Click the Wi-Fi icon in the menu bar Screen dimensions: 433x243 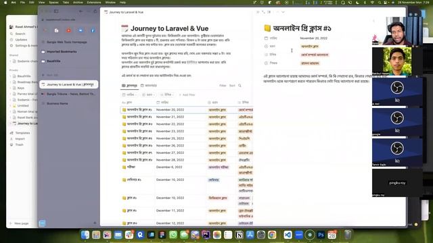(x=372, y=3)
